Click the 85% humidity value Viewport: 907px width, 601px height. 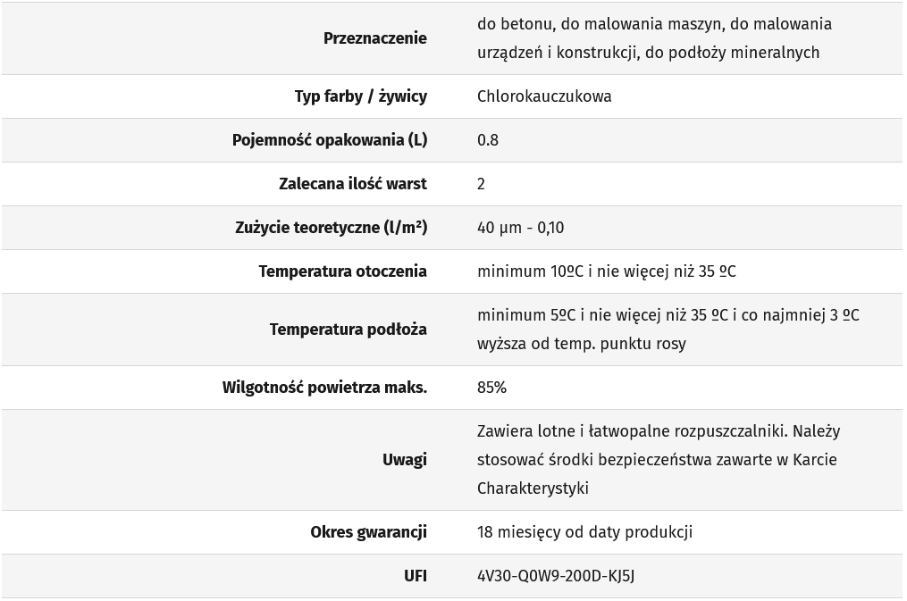pos(491,388)
